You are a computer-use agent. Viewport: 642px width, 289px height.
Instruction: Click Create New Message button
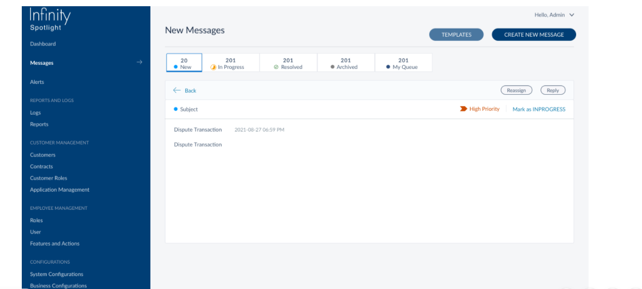point(534,35)
